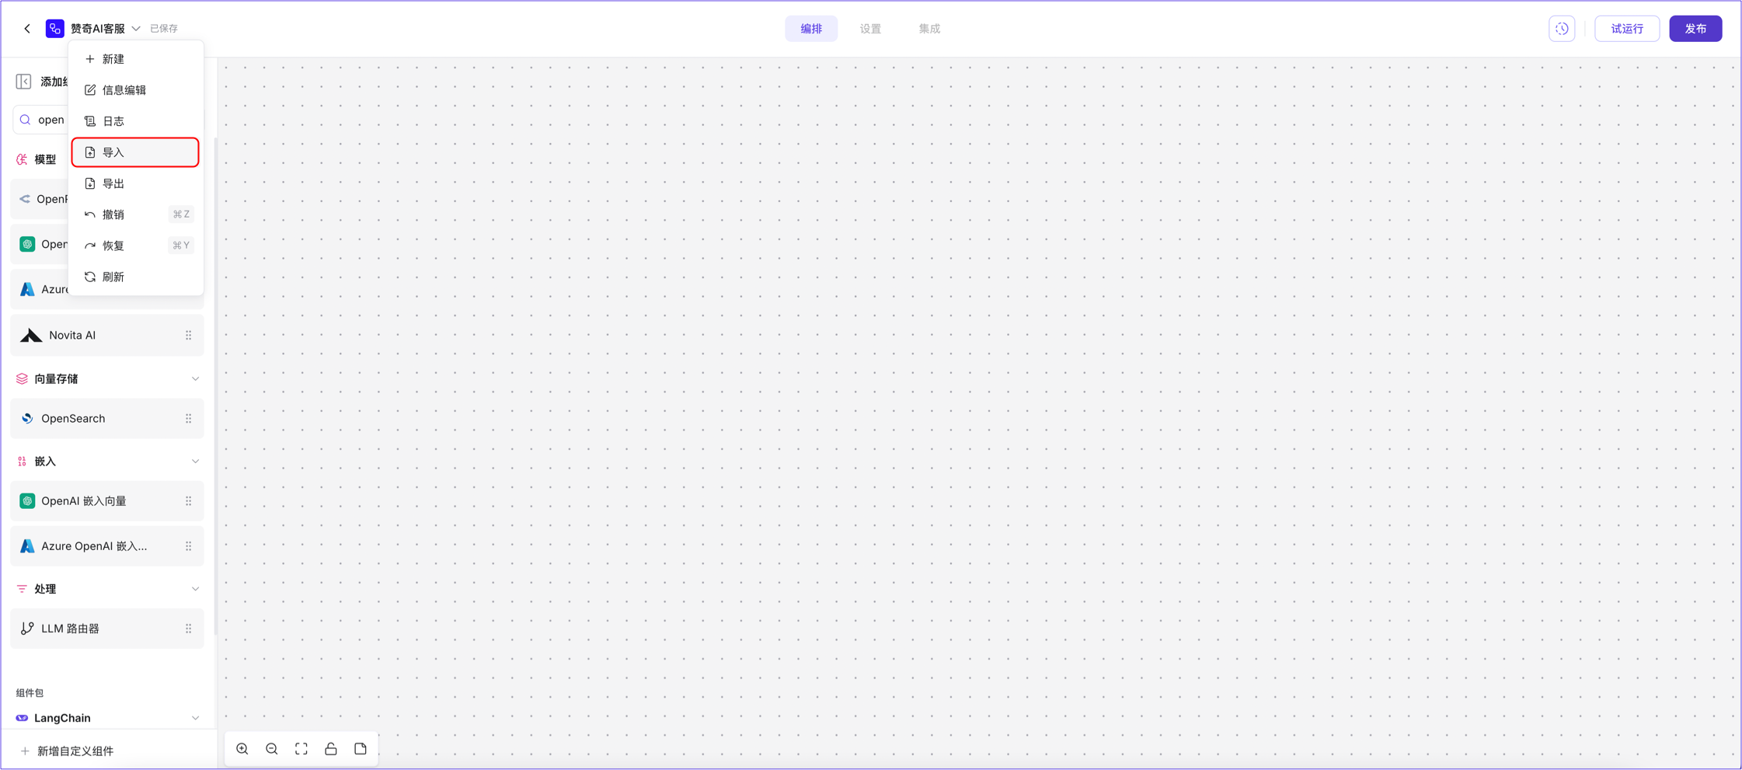This screenshot has width=1742, height=770.
Task: Click the fit view icon
Action: click(301, 749)
